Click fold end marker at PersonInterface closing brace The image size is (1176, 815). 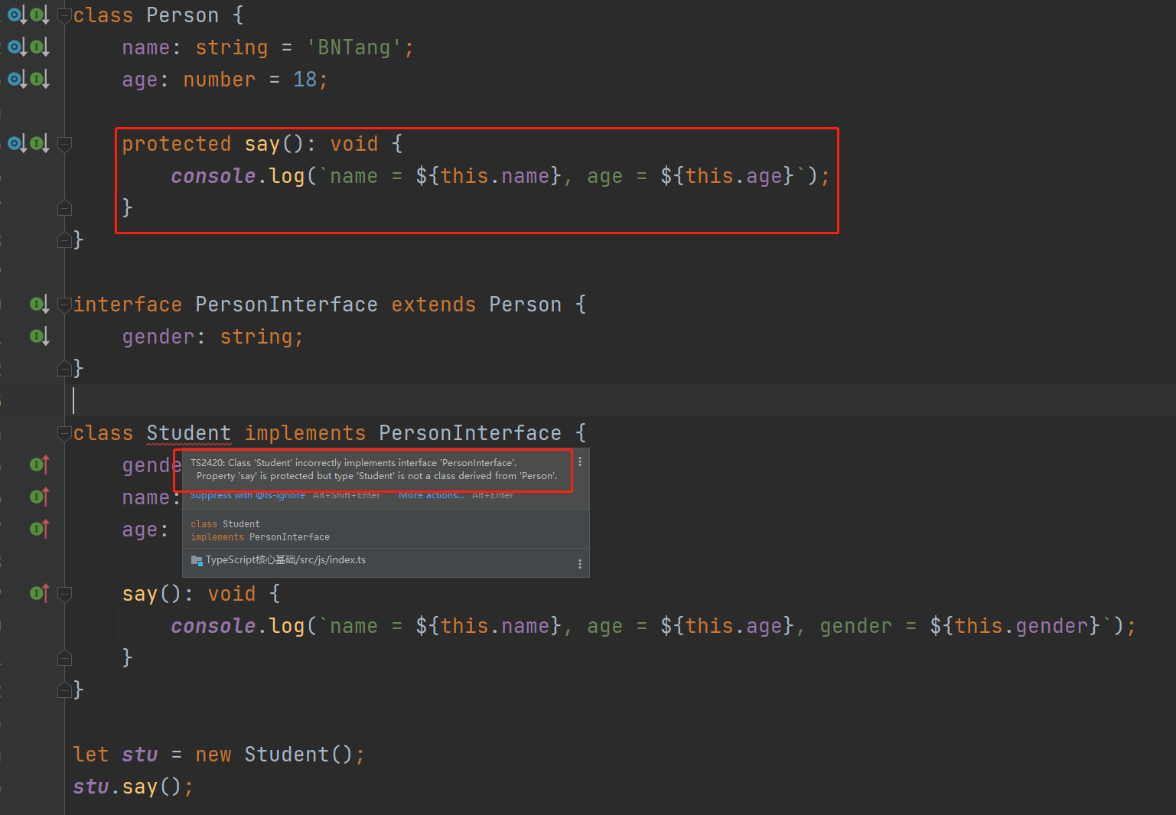[x=65, y=369]
